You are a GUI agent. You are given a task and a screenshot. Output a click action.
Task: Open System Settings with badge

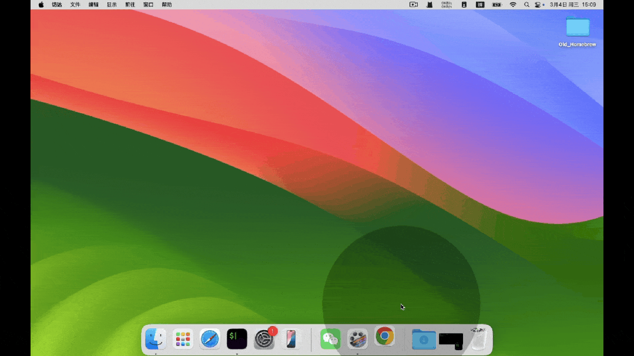tap(264, 338)
